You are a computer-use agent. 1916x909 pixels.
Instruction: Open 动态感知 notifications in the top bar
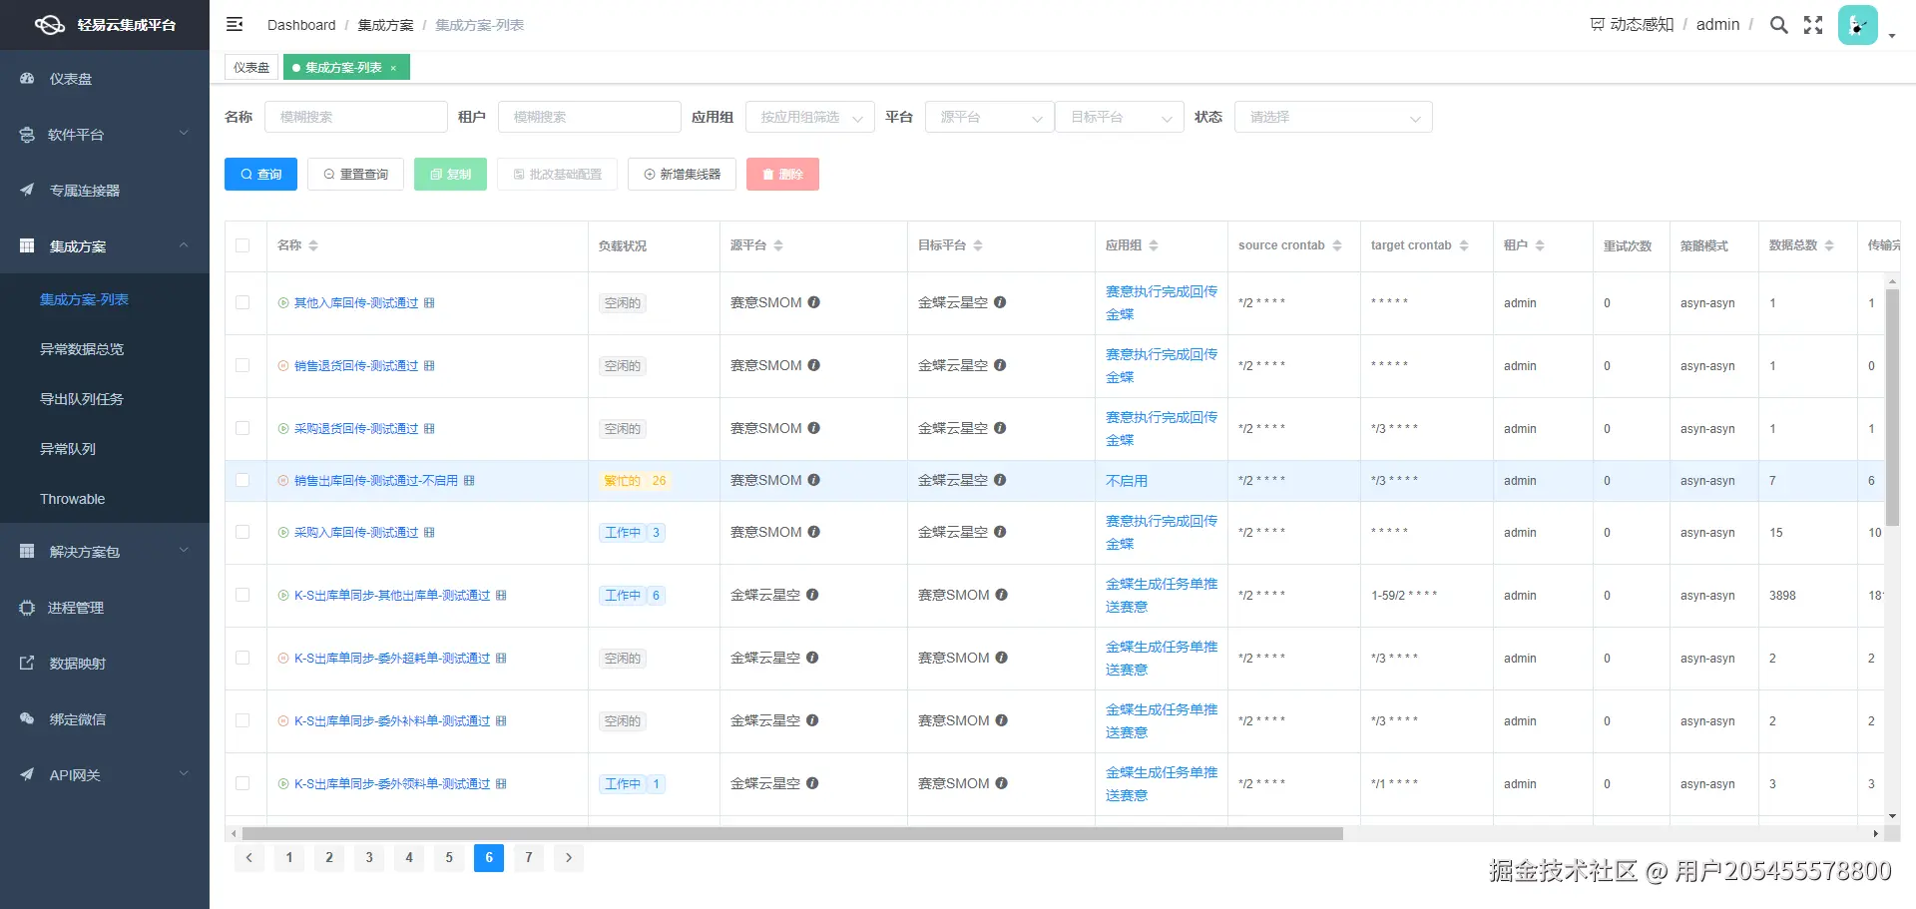(x=1631, y=24)
